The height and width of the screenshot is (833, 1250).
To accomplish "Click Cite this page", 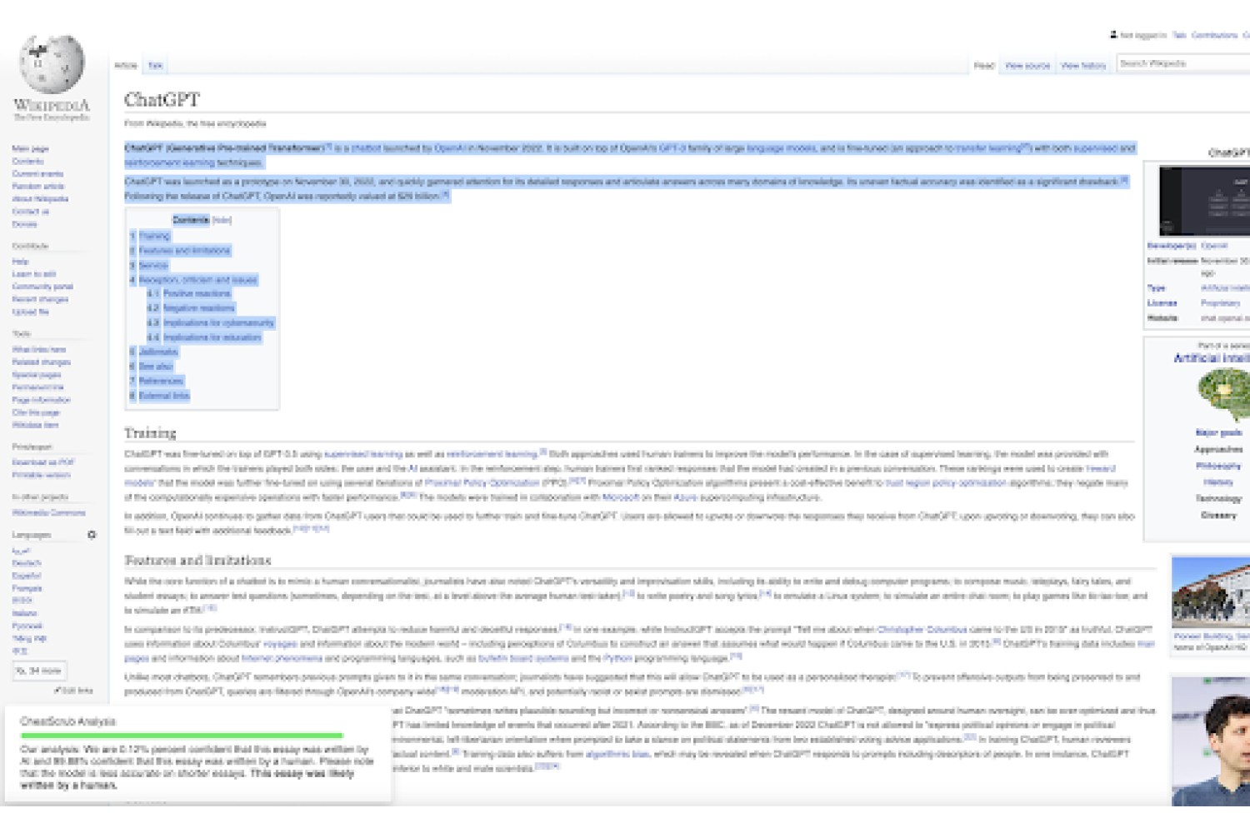I will [x=36, y=412].
